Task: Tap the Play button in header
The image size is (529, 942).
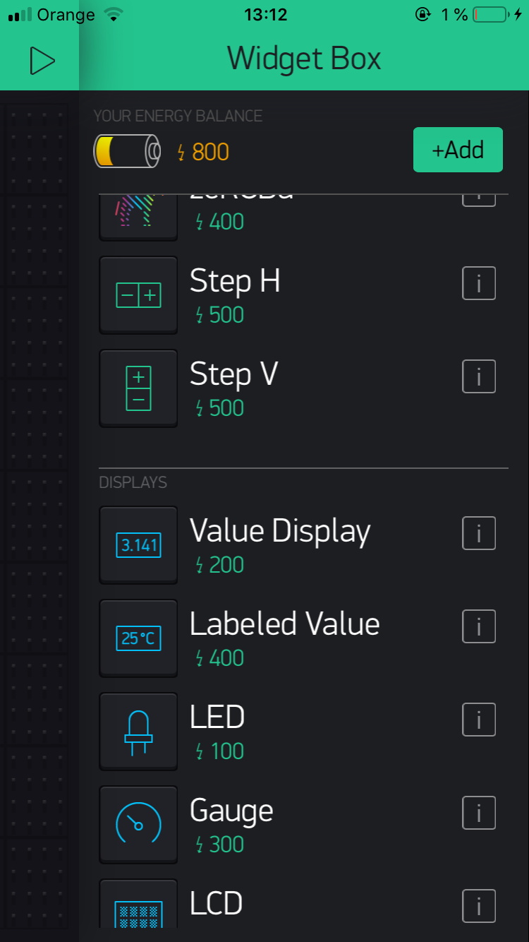Action: pos(42,61)
